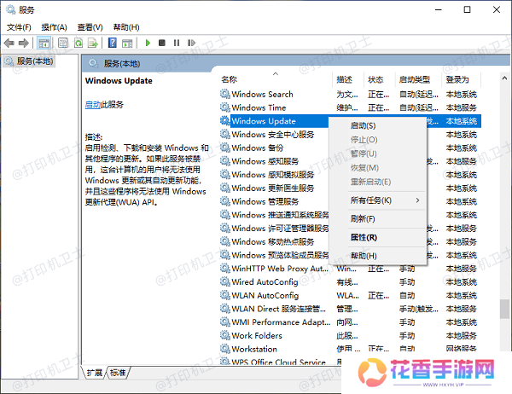Image resolution: width=512 pixels, height=394 pixels.
Task: Click the vertical scrollbar of services list
Action: pos(504,213)
